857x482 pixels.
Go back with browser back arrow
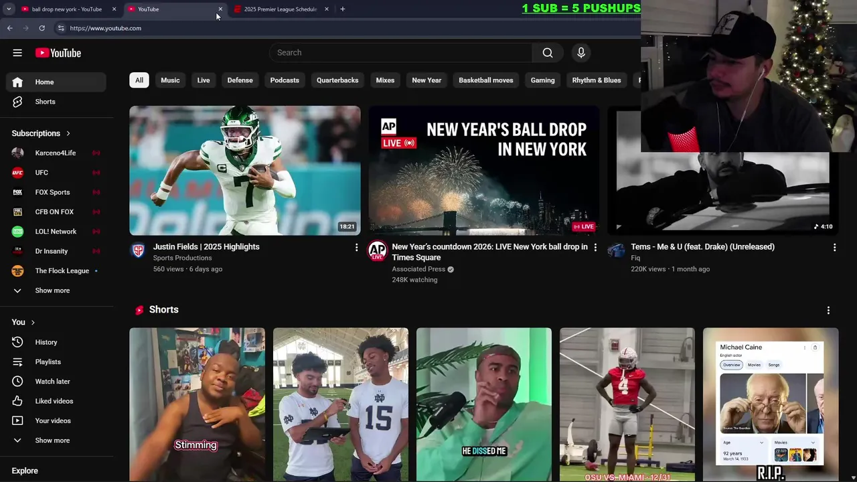(x=10, y=28)
